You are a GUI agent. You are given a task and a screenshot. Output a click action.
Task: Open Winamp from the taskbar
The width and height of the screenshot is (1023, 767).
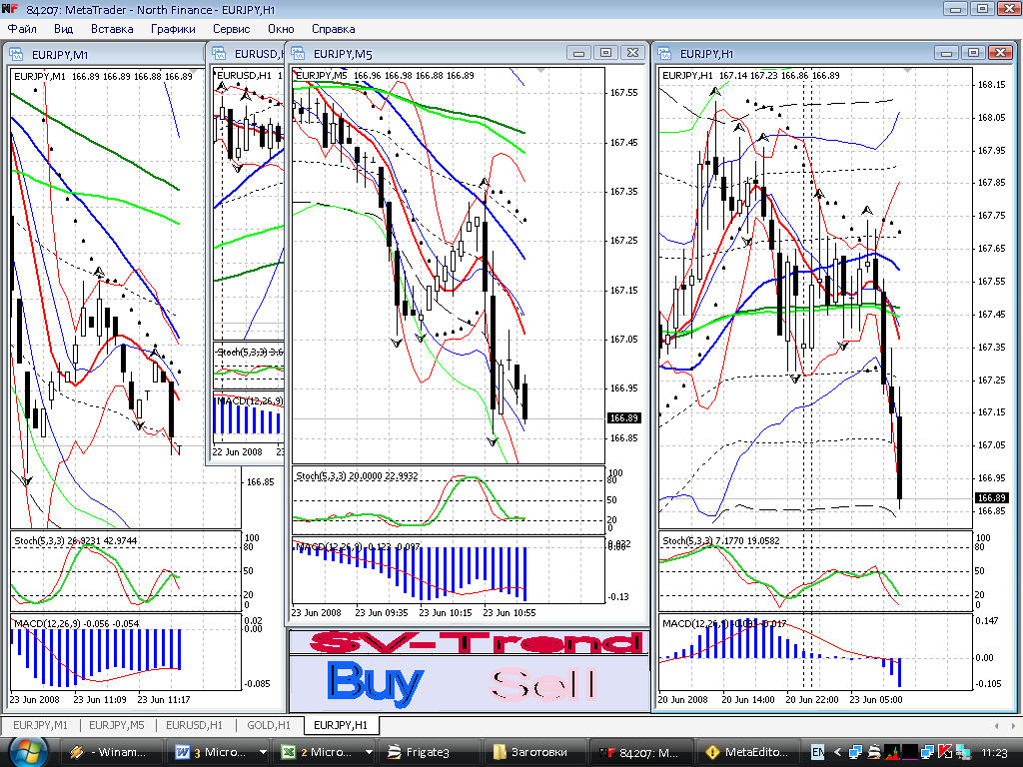coord(114,752)
